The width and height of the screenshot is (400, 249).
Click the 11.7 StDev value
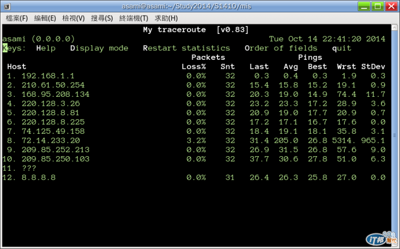click(375, 94)
